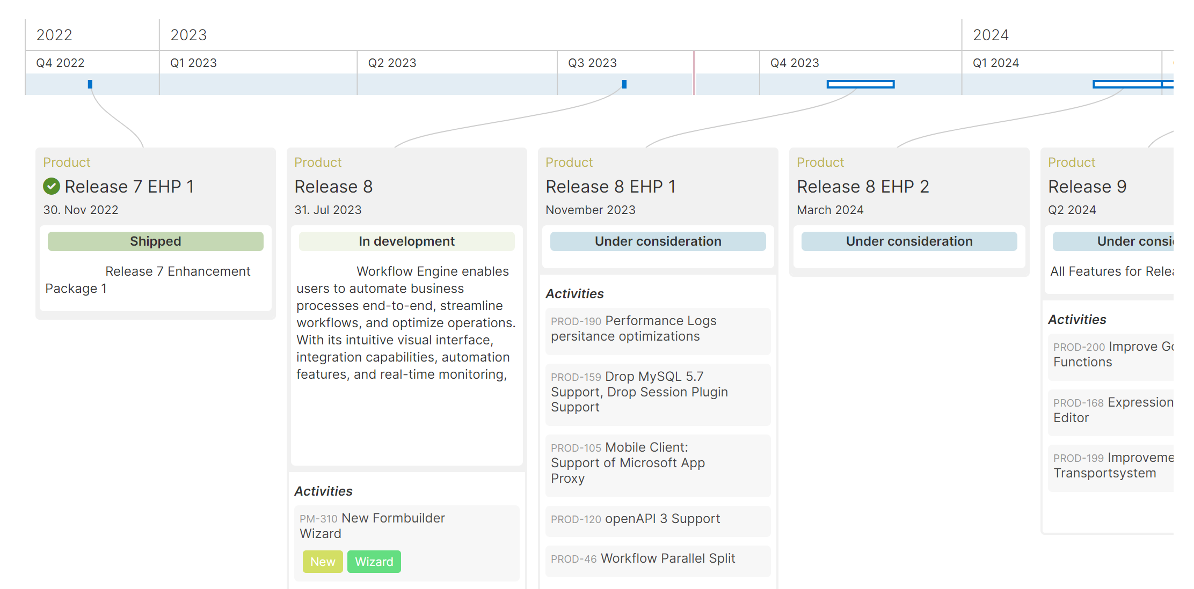Click the Under consideration badge on Release 8 EHP 1
Viewport: 1194px width, 589px height.
[658, 241]
